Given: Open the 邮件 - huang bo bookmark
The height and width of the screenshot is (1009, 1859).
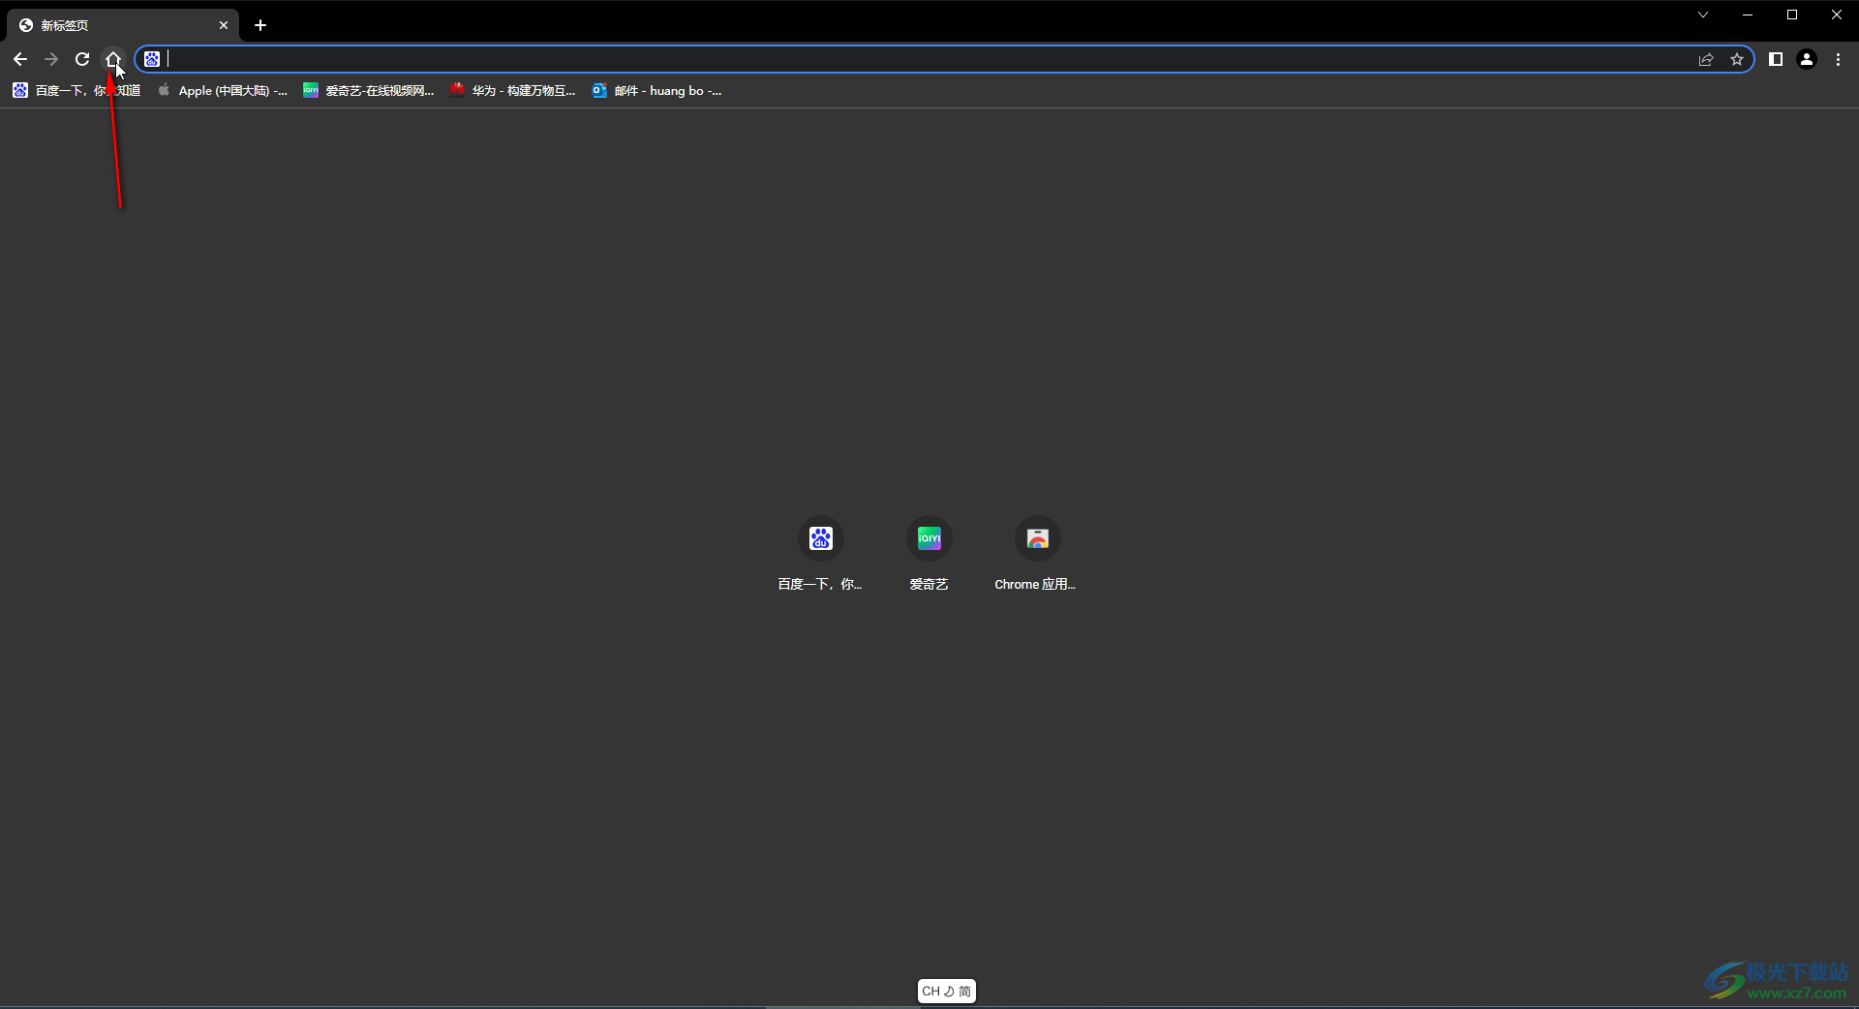Looking at the screenshot, I should [657, 90].
